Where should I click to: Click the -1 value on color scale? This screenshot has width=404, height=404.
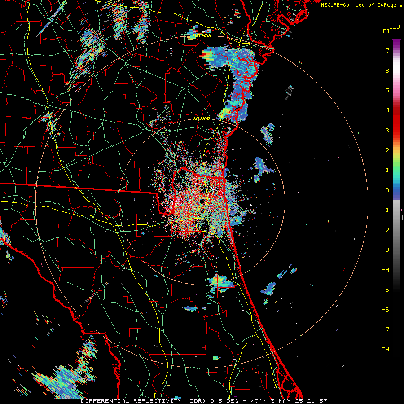[x=386, y=210]
